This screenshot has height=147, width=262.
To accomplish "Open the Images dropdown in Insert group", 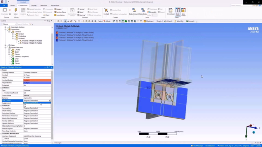I will click(x=59, y=9).
